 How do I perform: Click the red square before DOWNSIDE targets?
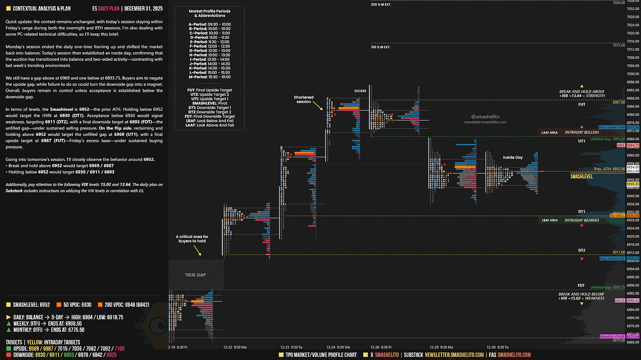[x=8, y=355]
